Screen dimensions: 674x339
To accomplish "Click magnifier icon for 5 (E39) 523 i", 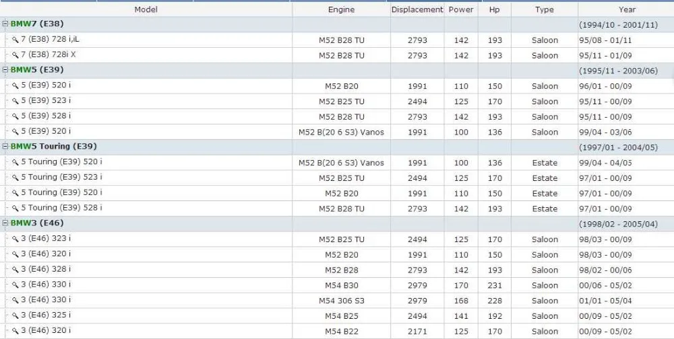I will [15, 102].
